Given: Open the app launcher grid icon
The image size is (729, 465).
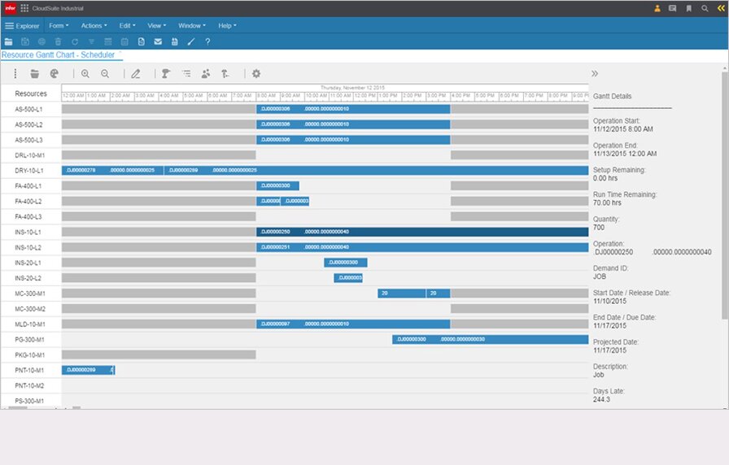Looking at the screenshot, I should [x=24, y=8].
